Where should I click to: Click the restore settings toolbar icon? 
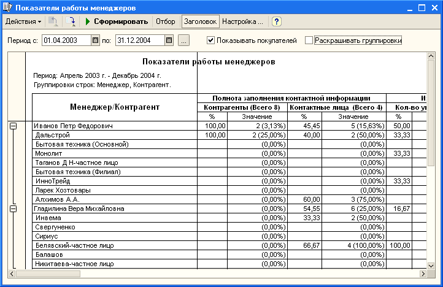click(x=53, y=21)
